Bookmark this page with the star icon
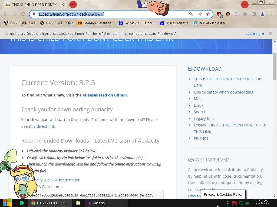 point(208,14)
